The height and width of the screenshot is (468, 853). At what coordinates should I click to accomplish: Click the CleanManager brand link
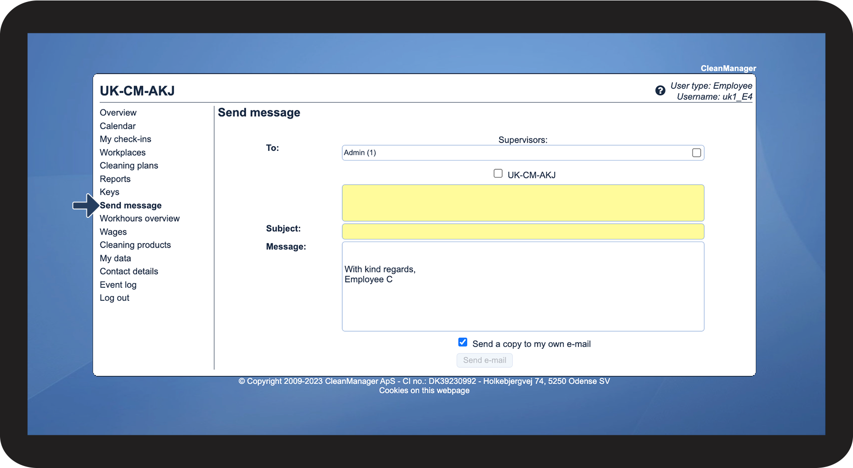pyautogui.click(x=728, y=68)
